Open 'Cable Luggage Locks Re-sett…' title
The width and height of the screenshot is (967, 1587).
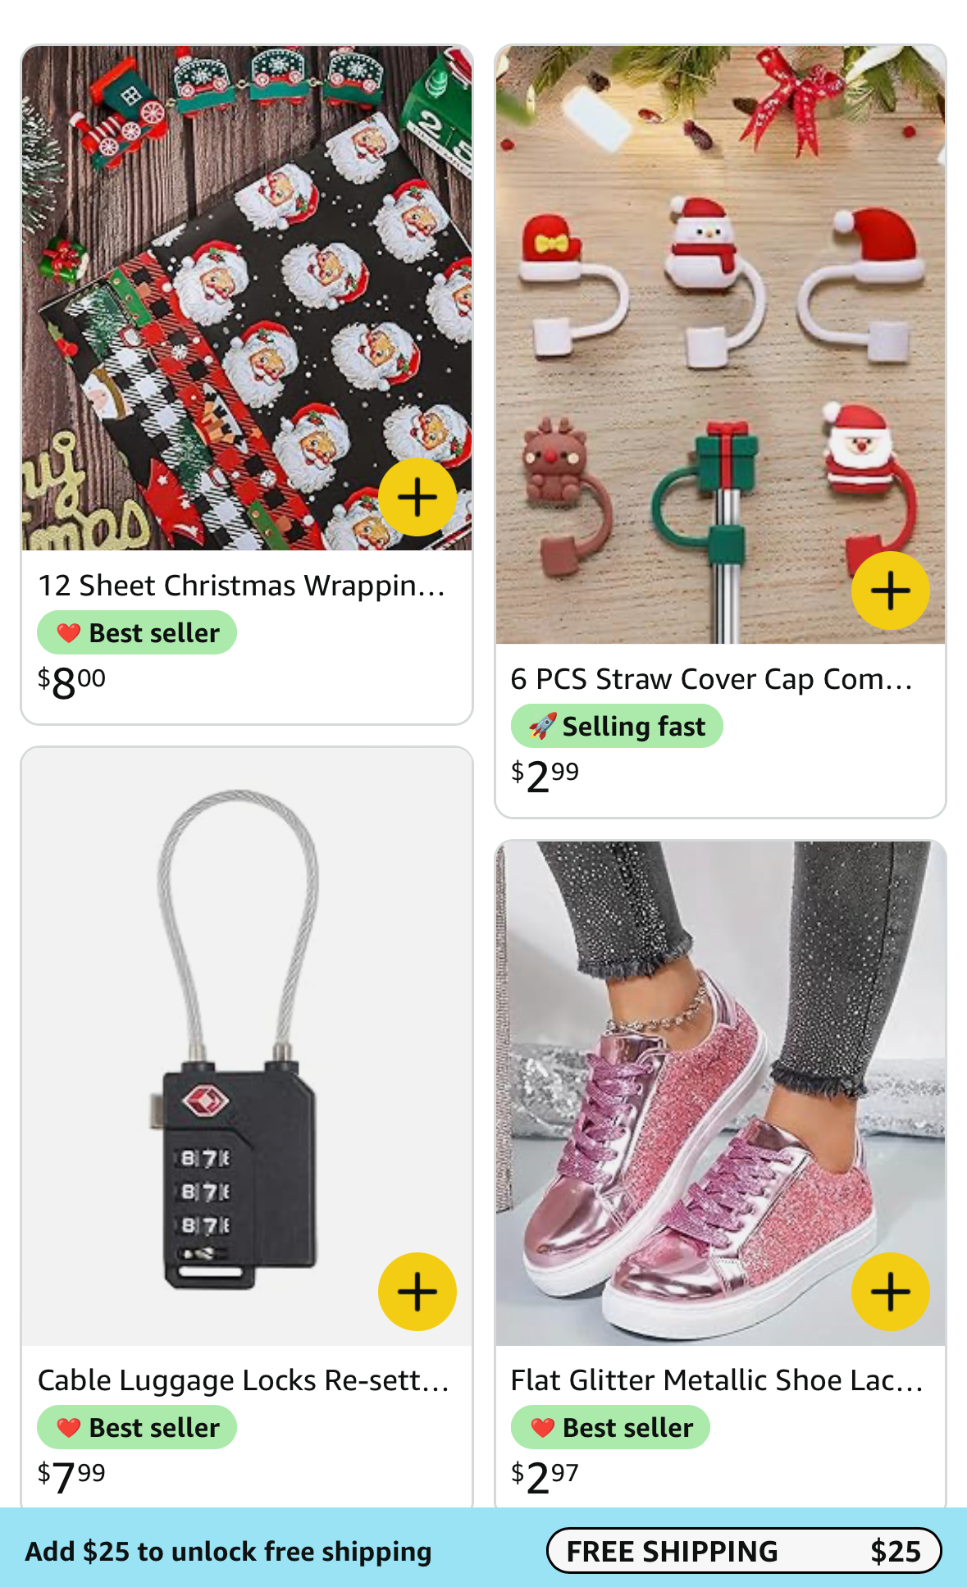click(x=244, y=1380)
